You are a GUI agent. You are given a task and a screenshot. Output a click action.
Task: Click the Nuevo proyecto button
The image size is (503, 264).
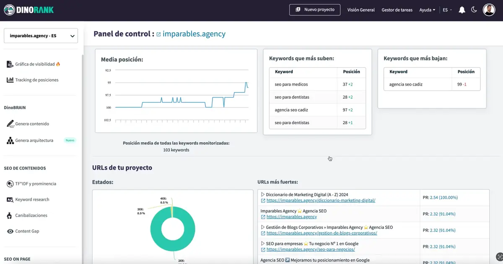pos(315,10)
